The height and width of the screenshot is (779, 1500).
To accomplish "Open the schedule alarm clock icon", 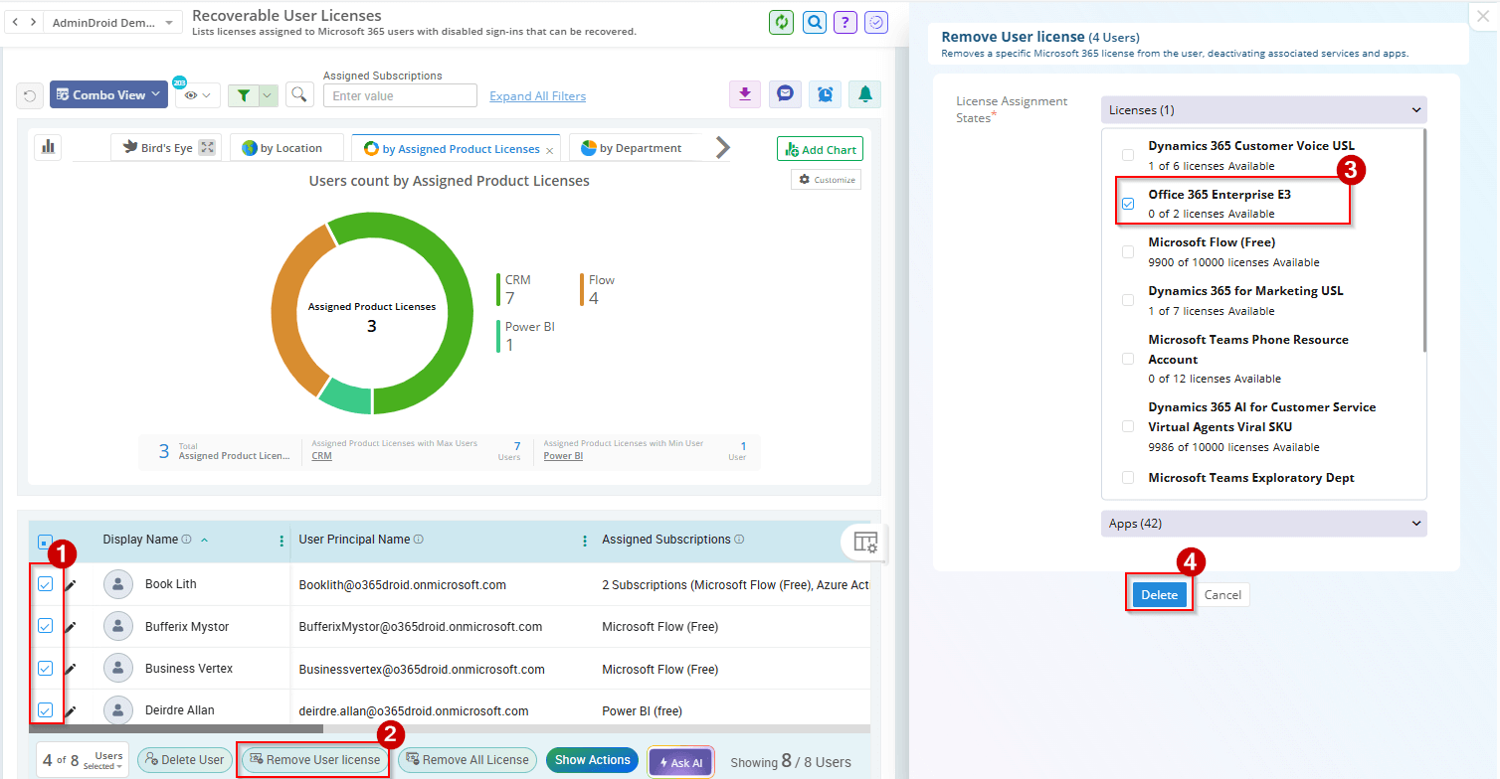I will pyautogui.click(x=825, y=94).
